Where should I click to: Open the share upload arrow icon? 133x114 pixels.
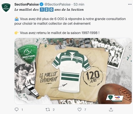click(x=111, y=110)
